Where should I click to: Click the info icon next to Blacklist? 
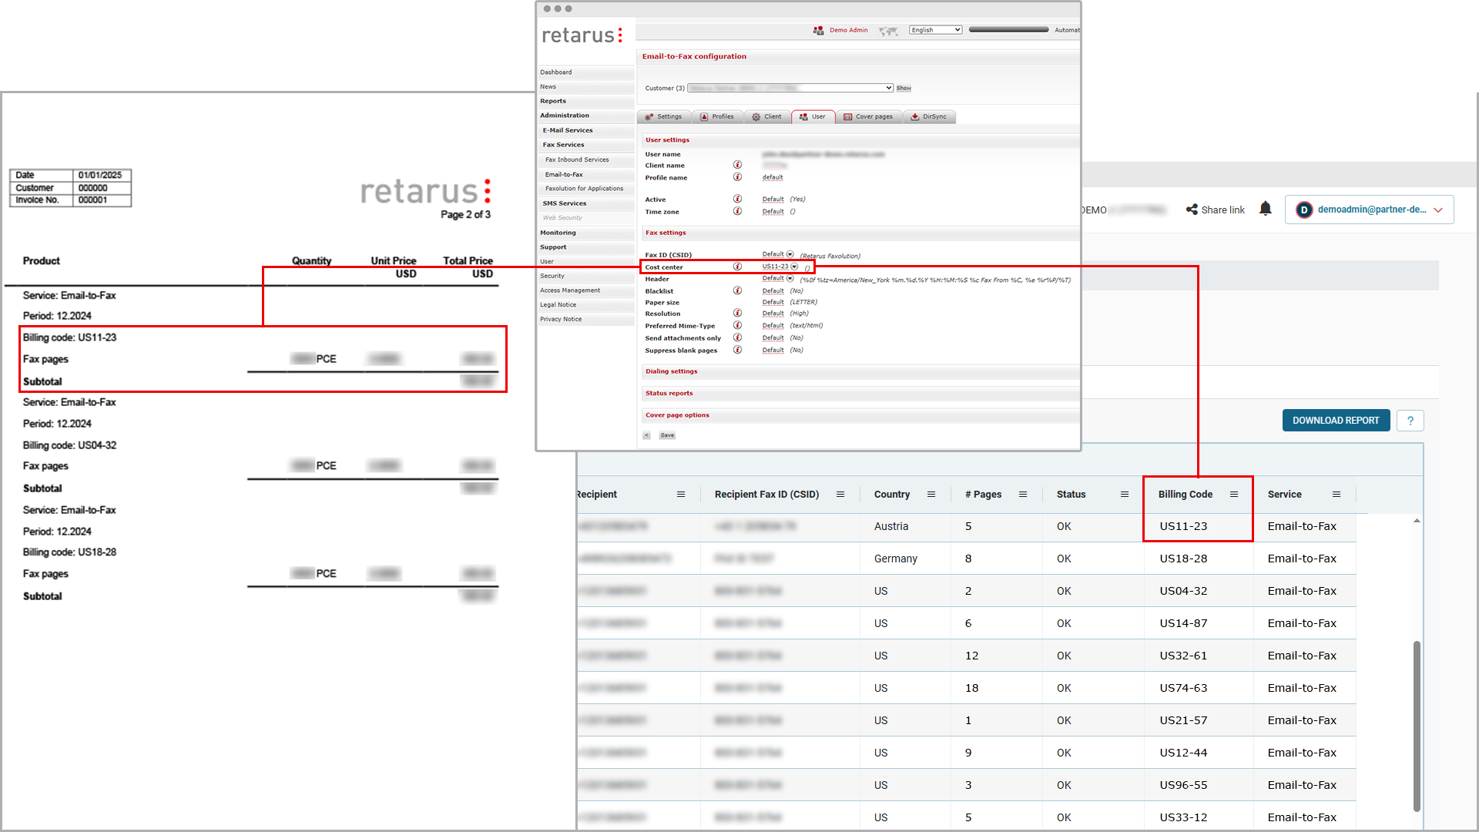click(x=737, y=290)
